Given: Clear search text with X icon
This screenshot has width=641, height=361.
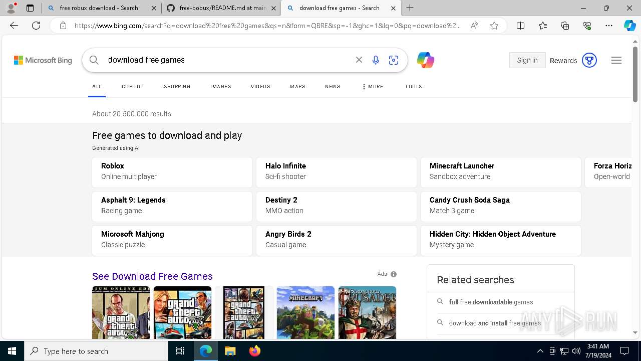Looking at the screenshot, I should coord(359,60).
